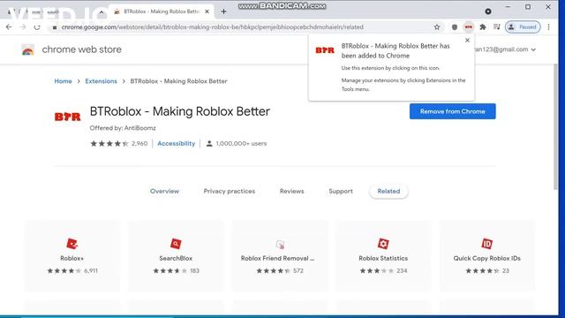Click the forward navigation arrow
Image resolution: width=565 pixels, height=318 pixels.
[23, 27]
